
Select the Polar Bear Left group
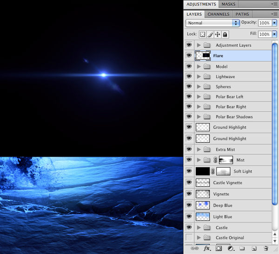click(228, 97)
